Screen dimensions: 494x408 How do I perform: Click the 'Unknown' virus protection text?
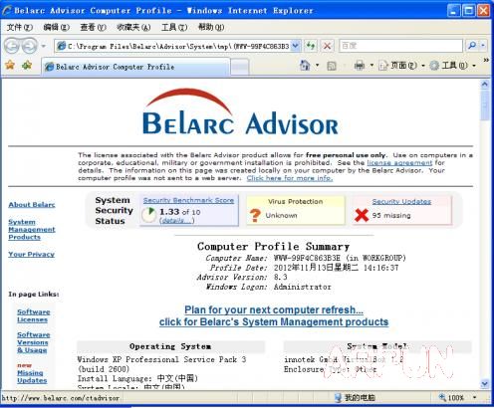tap(281, 215)
